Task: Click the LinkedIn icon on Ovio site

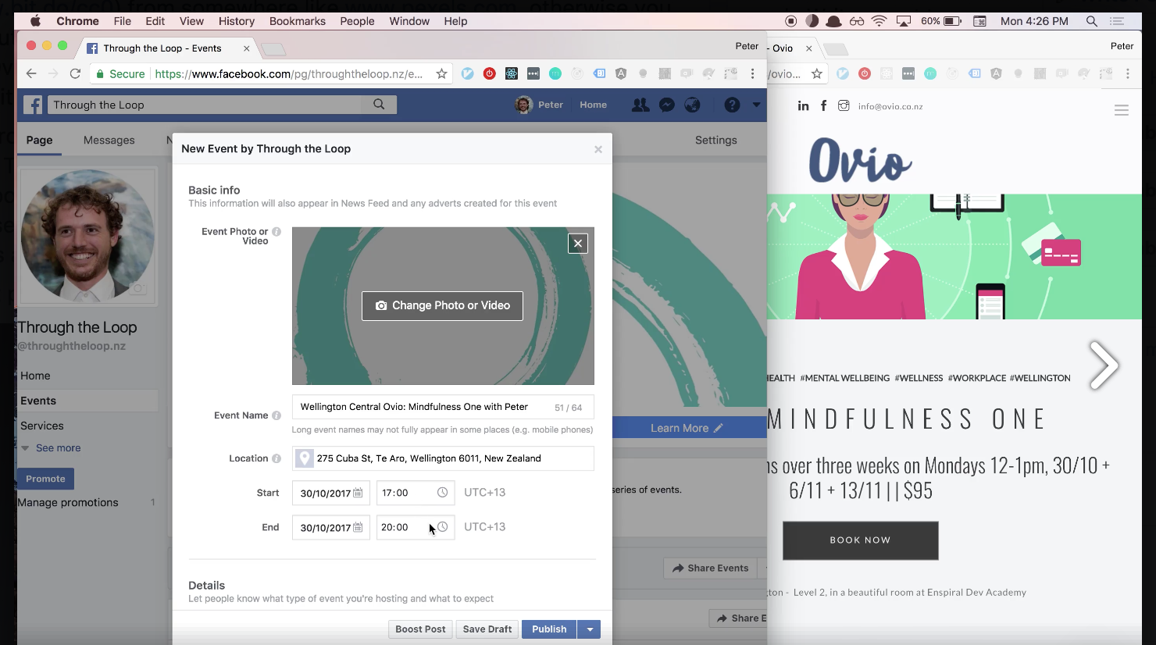Action: click(803, 106)
